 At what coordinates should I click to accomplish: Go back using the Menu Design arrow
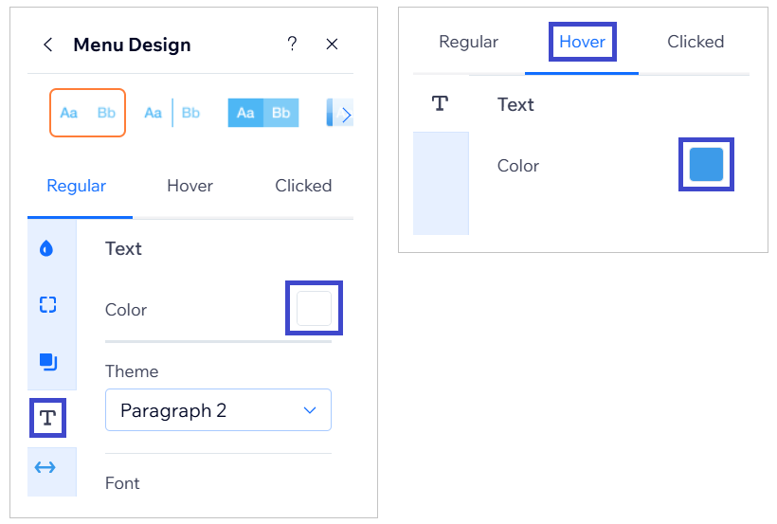(48, 45)
